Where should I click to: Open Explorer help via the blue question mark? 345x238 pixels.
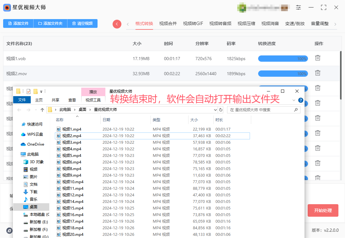[300, 100]
